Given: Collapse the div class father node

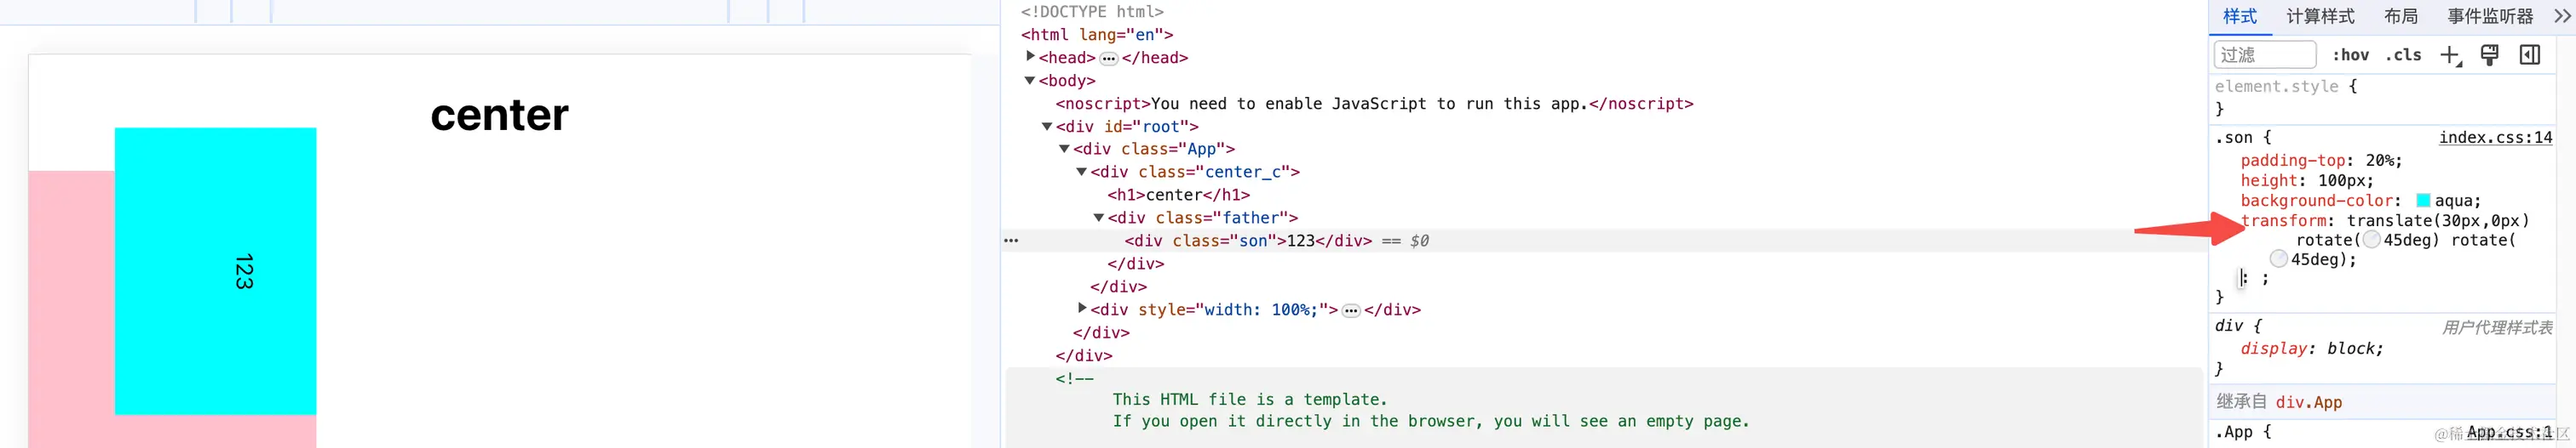Looking at the screenshot, I should 1098,218.
